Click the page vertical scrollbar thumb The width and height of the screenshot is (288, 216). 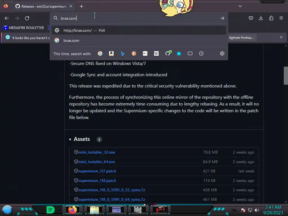pos(286,75)
